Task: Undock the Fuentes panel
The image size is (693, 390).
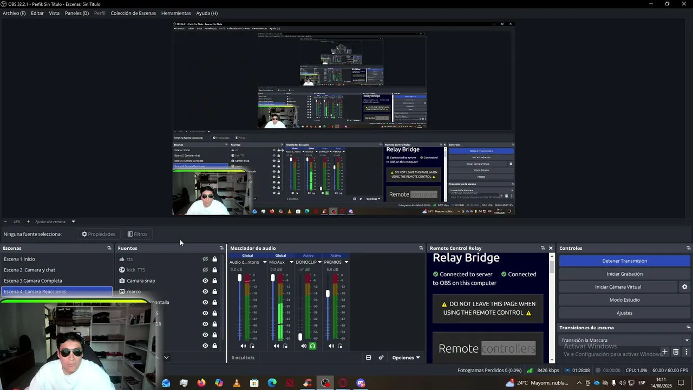Action: (221, 248)
